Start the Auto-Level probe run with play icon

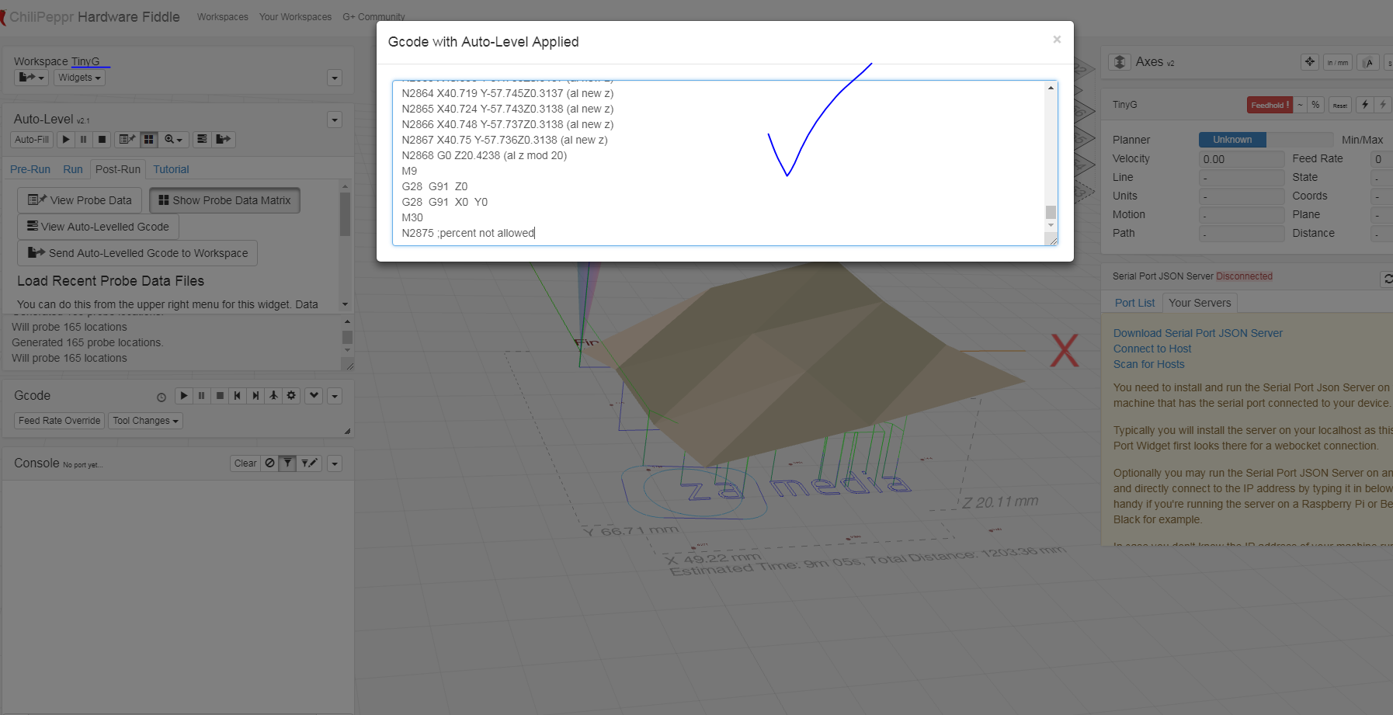66,140
